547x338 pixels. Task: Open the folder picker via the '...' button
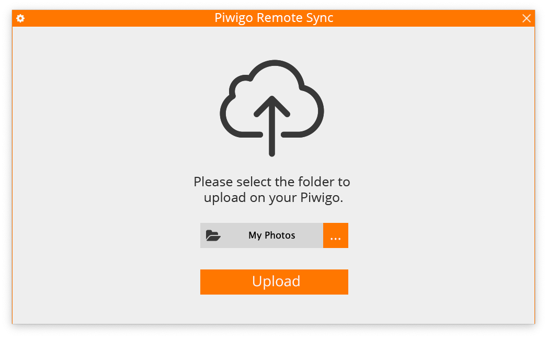[x=336, y=235]
